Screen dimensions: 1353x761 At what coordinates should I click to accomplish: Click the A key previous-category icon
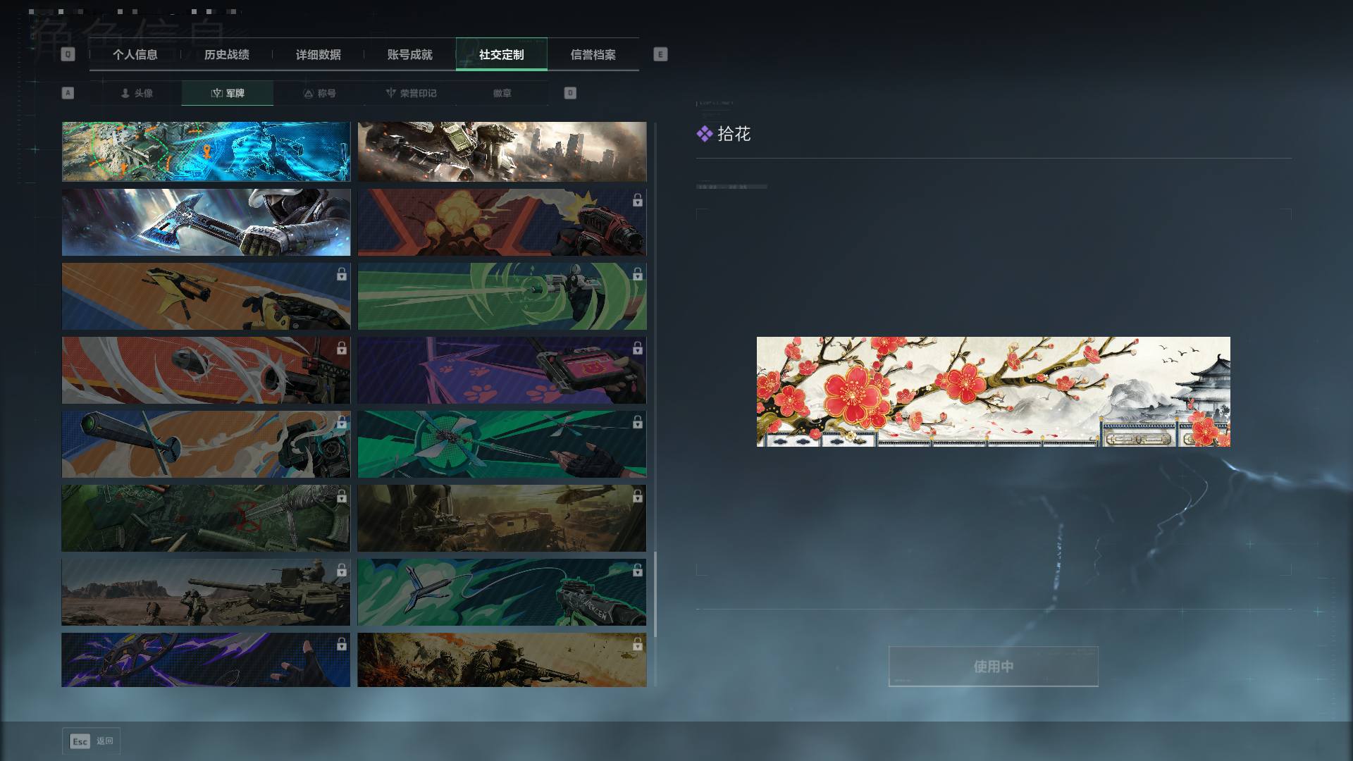pyautogui.click(x=68, y=93)
